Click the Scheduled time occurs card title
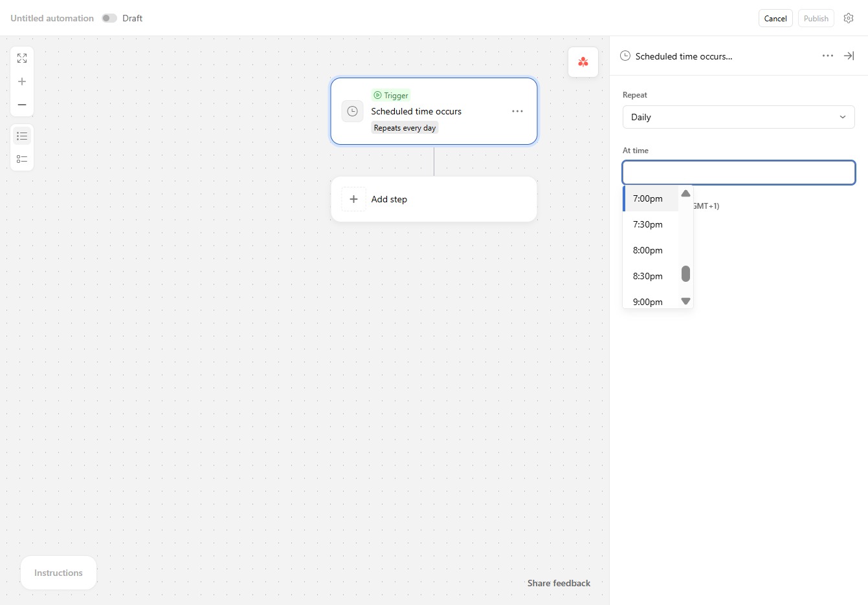 416,111
